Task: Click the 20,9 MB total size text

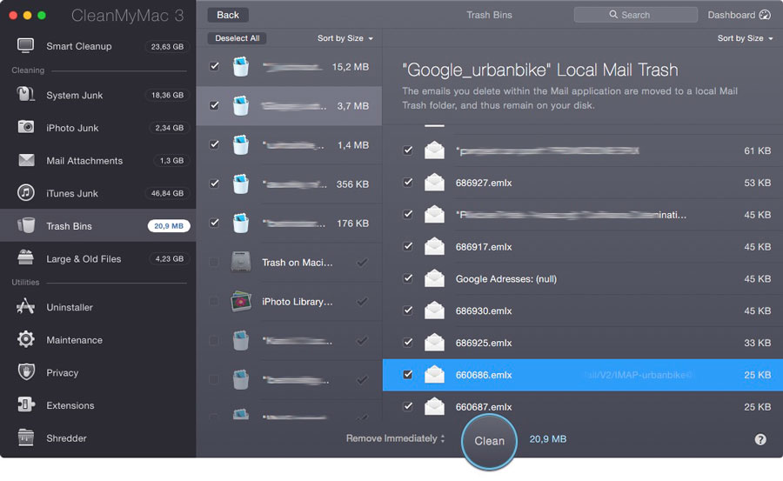Action: [x=548, y=438]
